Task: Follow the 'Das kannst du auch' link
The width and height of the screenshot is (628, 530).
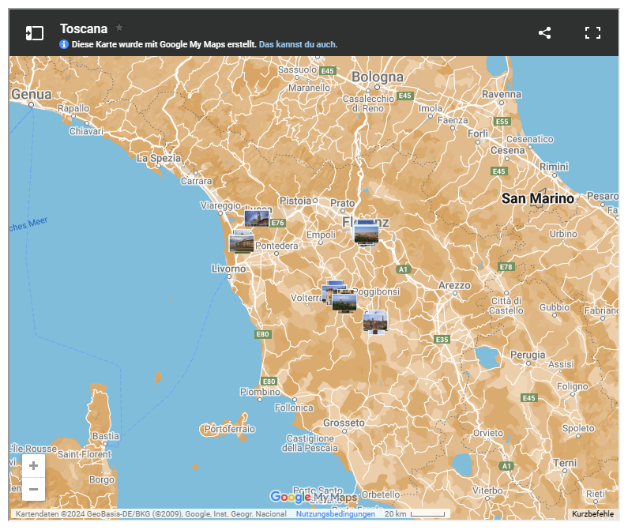Action: click(x=298, y=45)
